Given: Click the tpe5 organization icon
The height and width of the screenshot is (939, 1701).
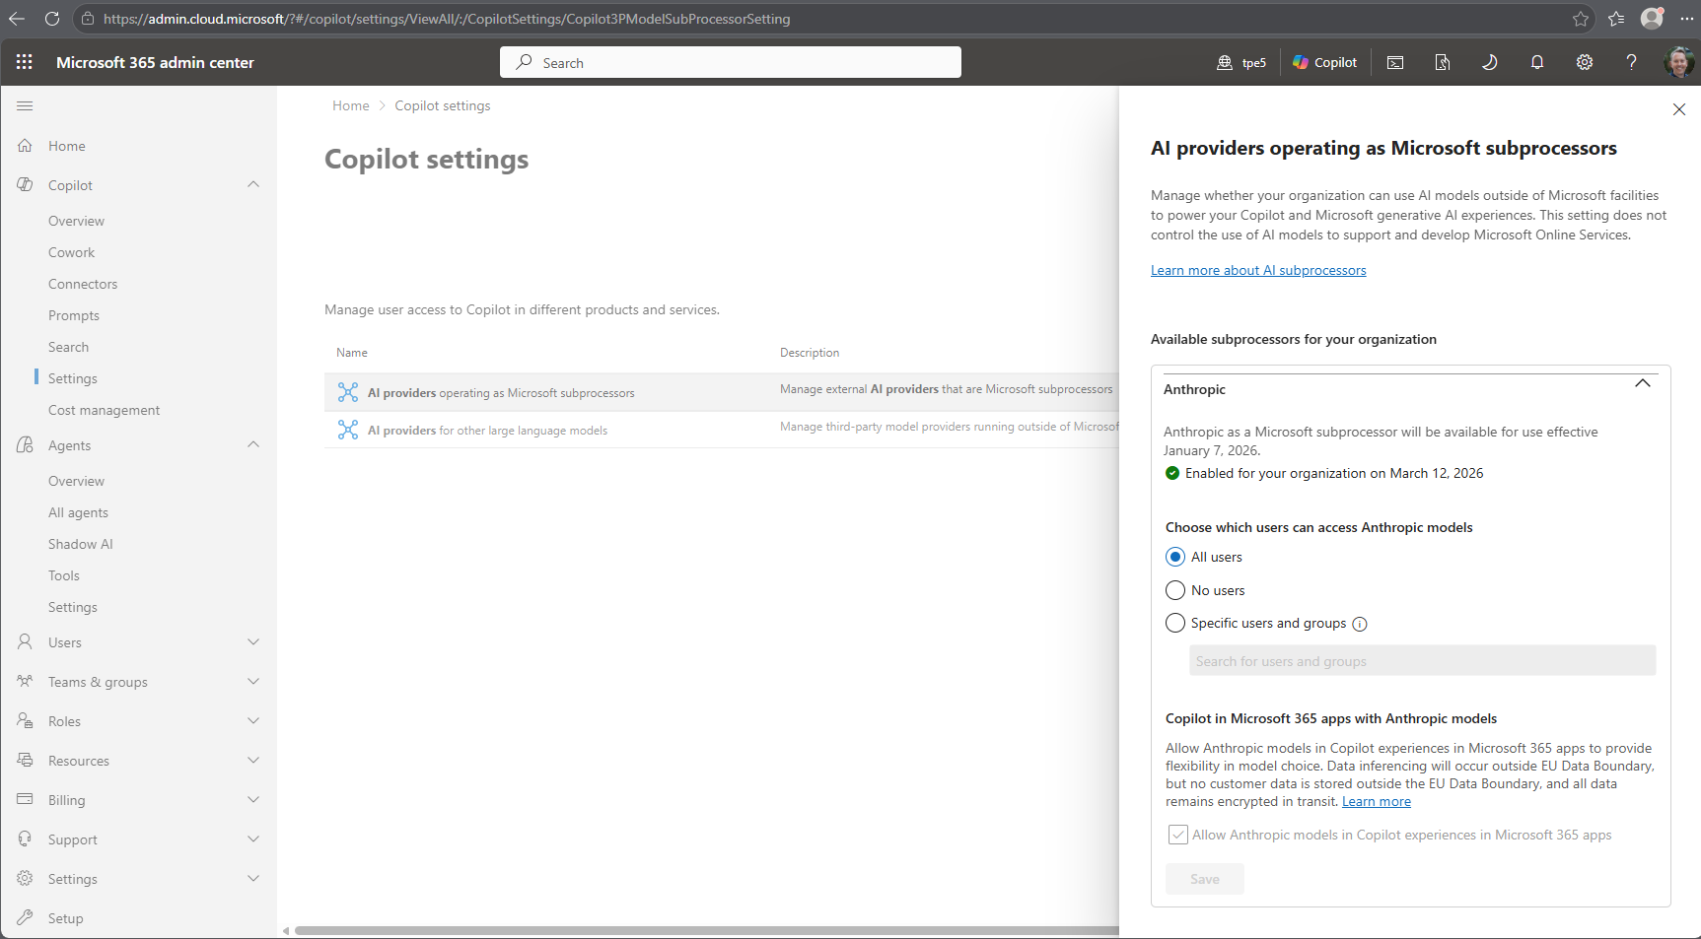Looking at the screenshot, I should point(1225,62).
